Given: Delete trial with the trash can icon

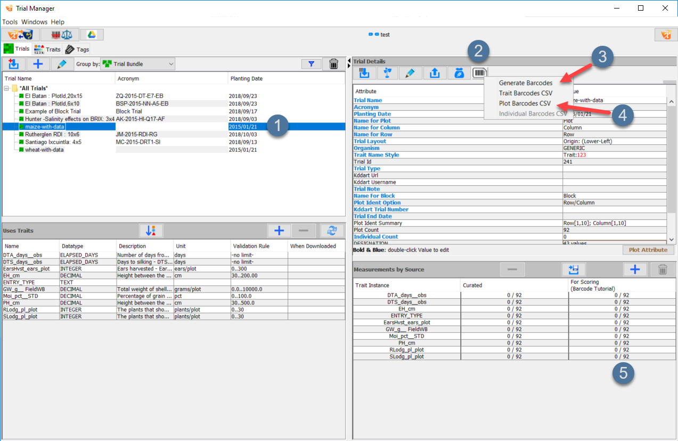Looking at the screenshot, I should (333, 64).
